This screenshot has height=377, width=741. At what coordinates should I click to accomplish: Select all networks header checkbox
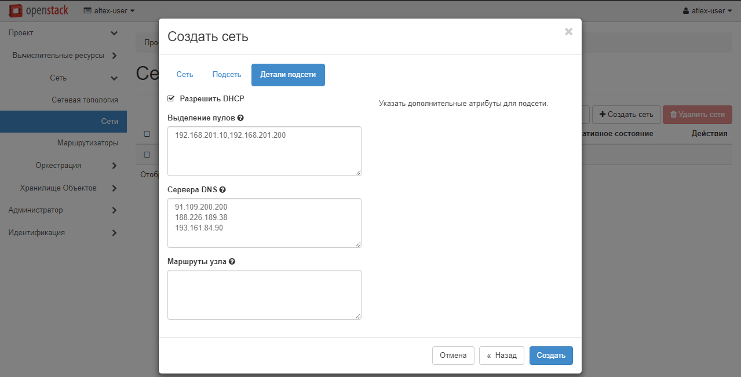pos(147,134)
